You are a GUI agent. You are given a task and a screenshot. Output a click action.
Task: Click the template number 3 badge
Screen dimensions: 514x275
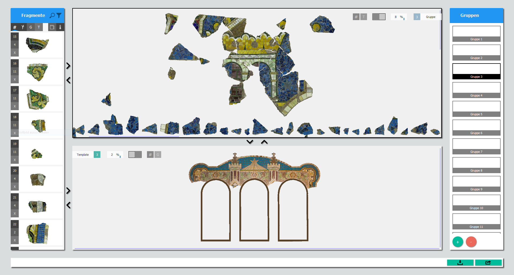[x=97, y=155]
